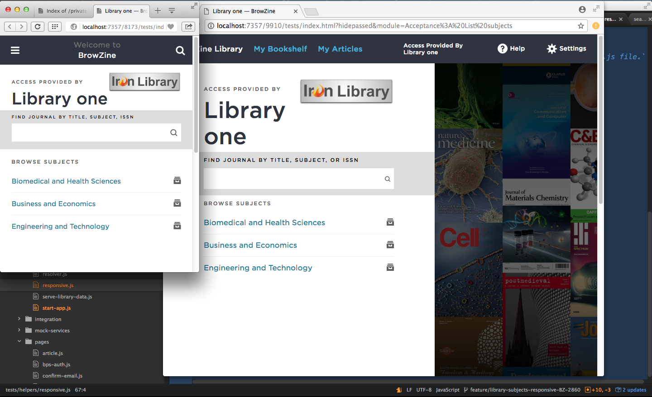Click bookshelf icon next to Biomedical in large window
The width and height of the screenshot is (652, 397).
pos(390,222)
